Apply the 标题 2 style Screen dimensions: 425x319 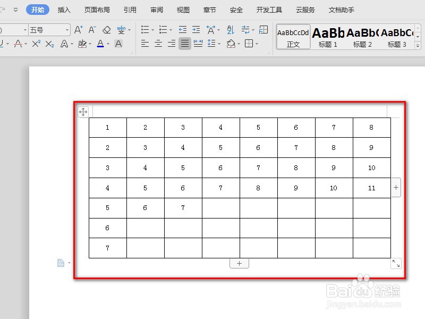point(362,37)
